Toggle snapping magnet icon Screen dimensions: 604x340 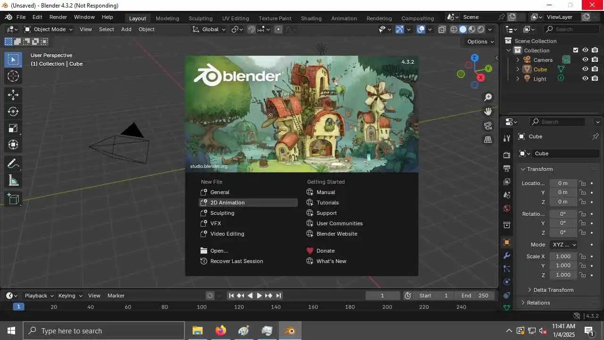(252, 29)
